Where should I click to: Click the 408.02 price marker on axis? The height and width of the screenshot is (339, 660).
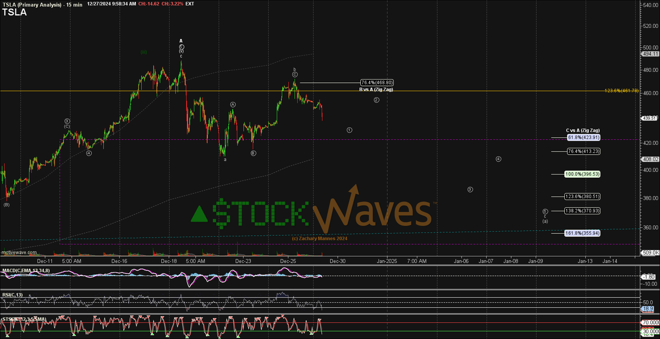[650, 159]
